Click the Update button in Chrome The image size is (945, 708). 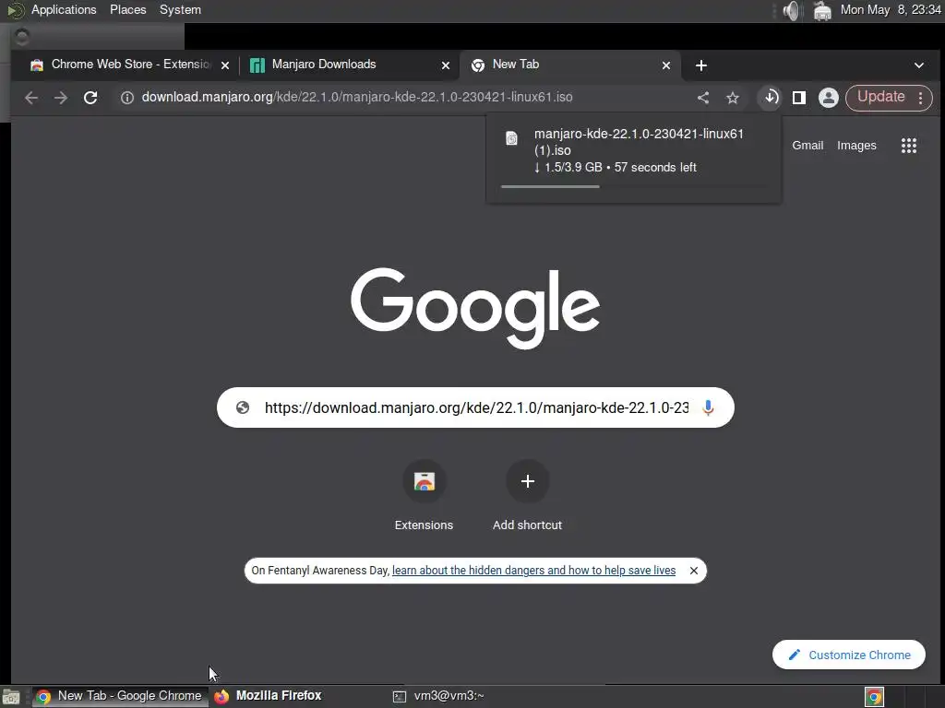tap(880, 97)
